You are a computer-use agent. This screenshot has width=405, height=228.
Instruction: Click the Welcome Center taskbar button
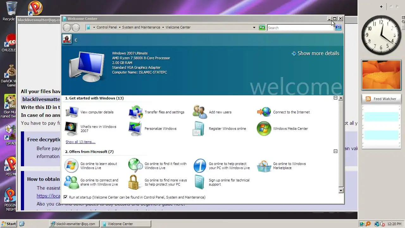(126, 224)
